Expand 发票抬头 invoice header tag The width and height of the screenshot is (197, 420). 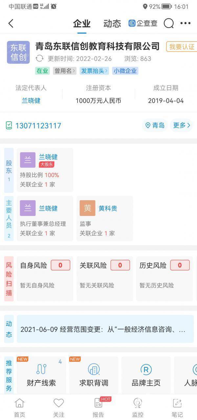[94, 71]
